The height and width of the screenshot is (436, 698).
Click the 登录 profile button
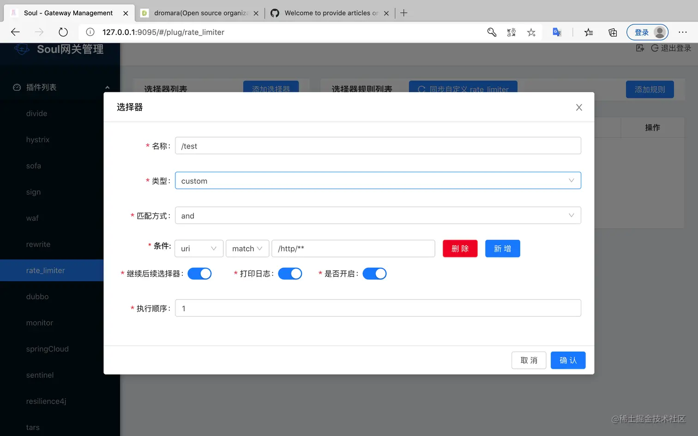coord(647,32)
